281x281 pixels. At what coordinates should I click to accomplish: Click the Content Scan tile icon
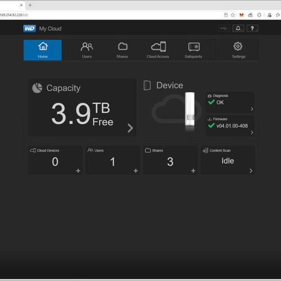pyautogui.click(x=205, y=150)
